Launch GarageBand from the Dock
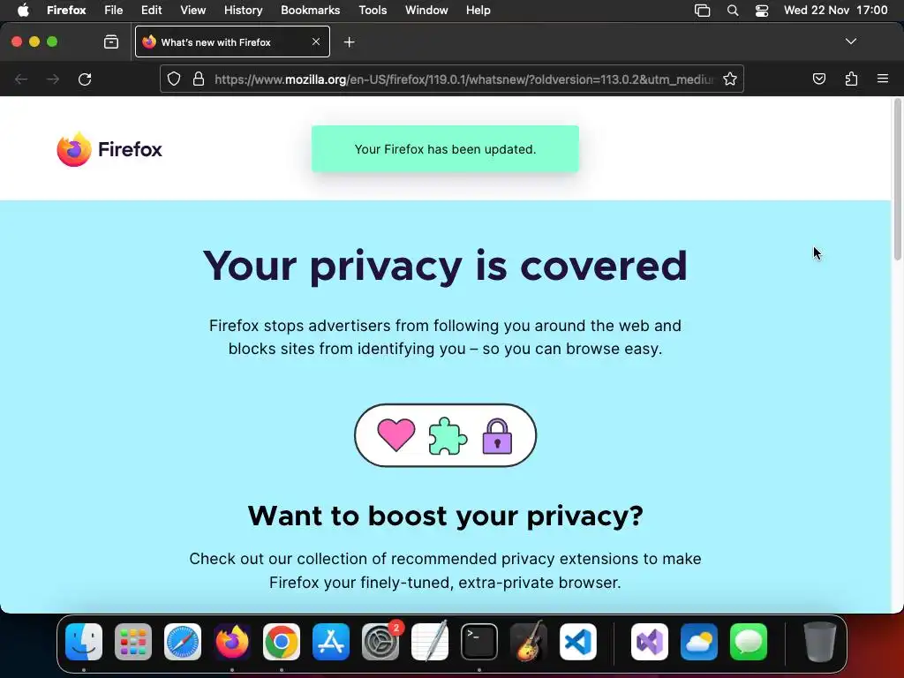This screenshot has height=678, width=904. pyautogui.click(x=529, y=641)
